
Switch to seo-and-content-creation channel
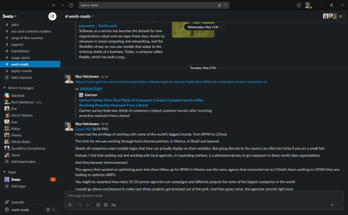(x=30, y=31)
